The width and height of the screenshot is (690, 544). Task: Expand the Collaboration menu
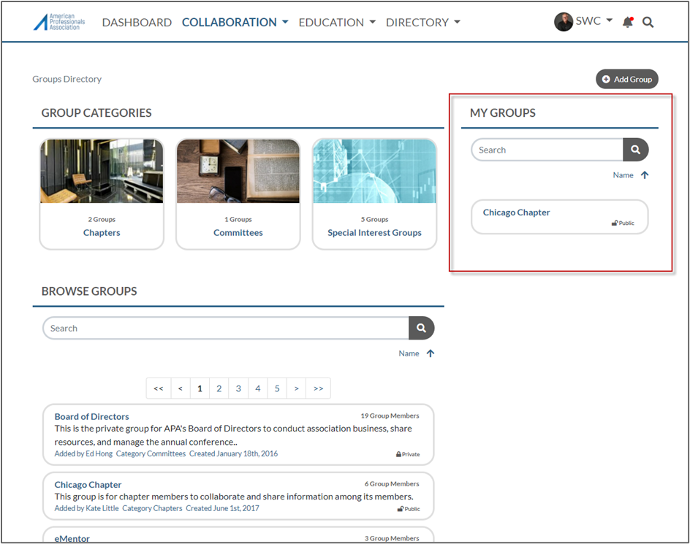[x=235, y=22]
